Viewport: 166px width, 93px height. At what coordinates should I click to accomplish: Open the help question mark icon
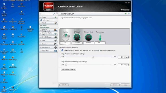(x=129, y=14)
